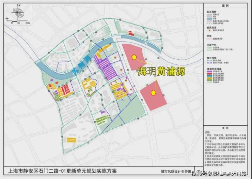The image size is (252, 179).
Task: Select the yellow pentagon marker nearest the river
Action: click(x=134, y=57)
